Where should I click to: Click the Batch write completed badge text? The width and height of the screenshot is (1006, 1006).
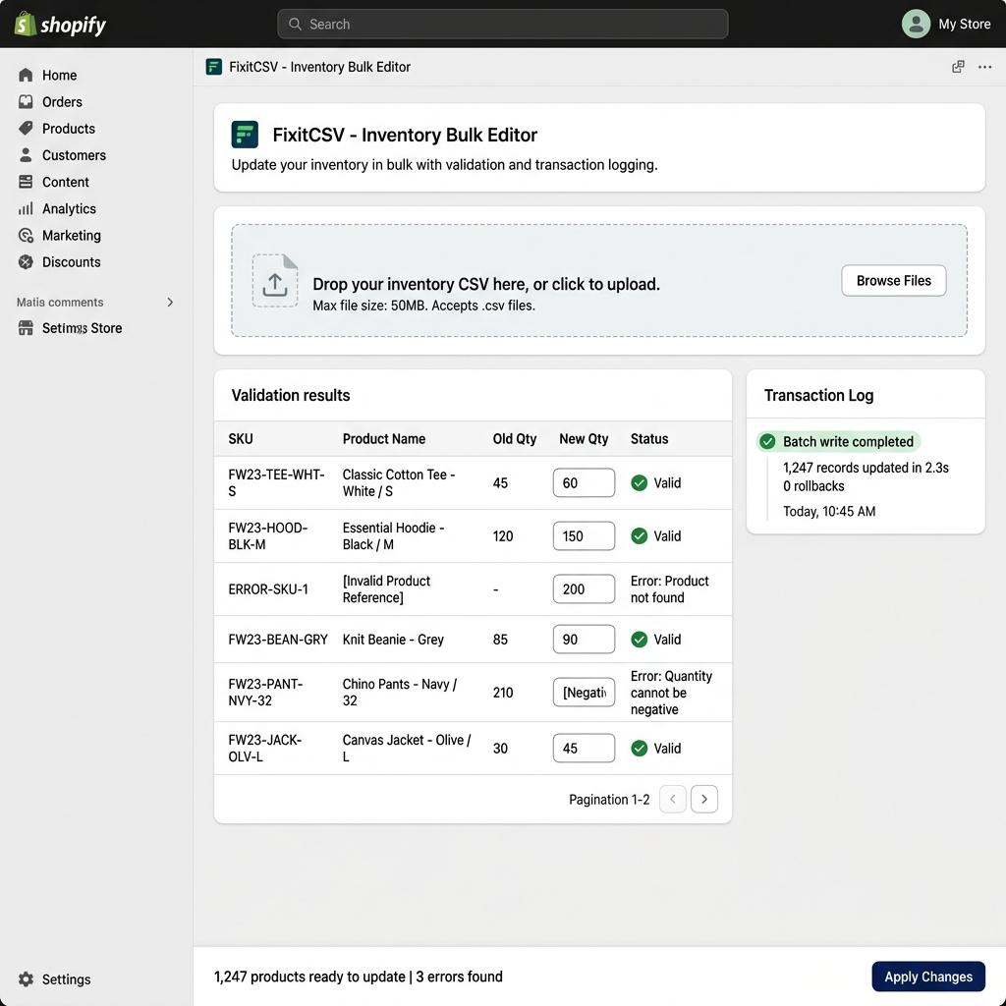pyautogui.click(x=848, y=441)
